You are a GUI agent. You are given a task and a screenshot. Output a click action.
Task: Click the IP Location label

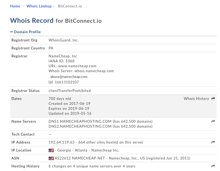point(21,150)
